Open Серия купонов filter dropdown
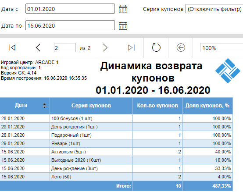Image resolution: width=243 pixels, height=192 pixels. pyautogui.click(x=214, y=9)
